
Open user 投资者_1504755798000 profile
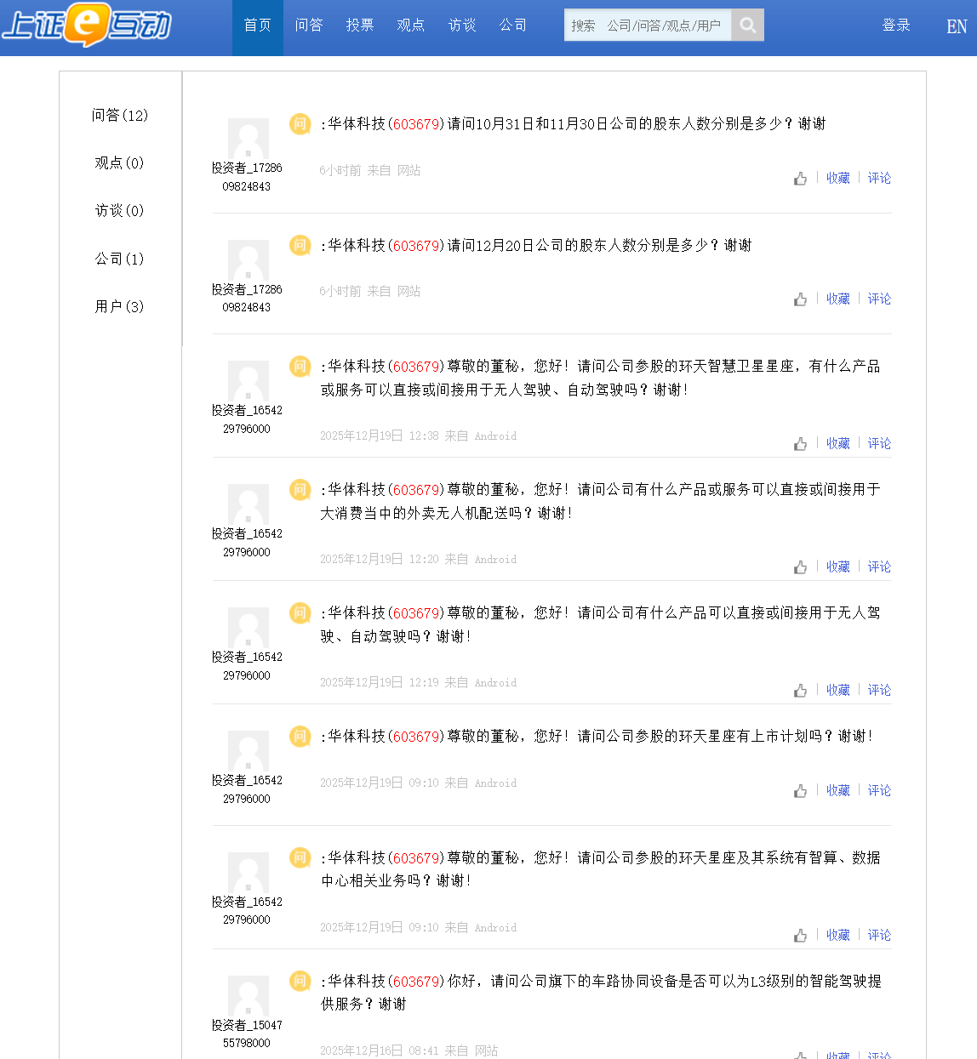[x=247, y=1034]
